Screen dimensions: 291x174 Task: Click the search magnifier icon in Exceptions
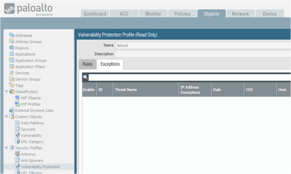click(85, 77)
